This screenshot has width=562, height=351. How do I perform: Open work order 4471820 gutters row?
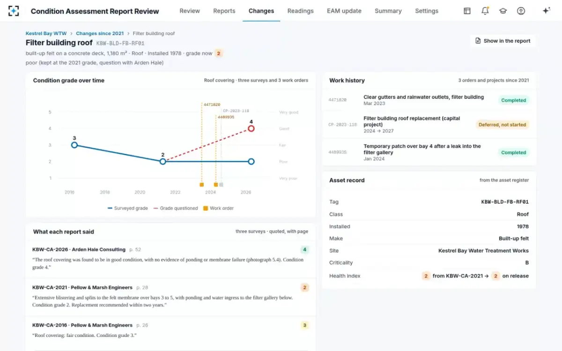click(x=429, y=100)
